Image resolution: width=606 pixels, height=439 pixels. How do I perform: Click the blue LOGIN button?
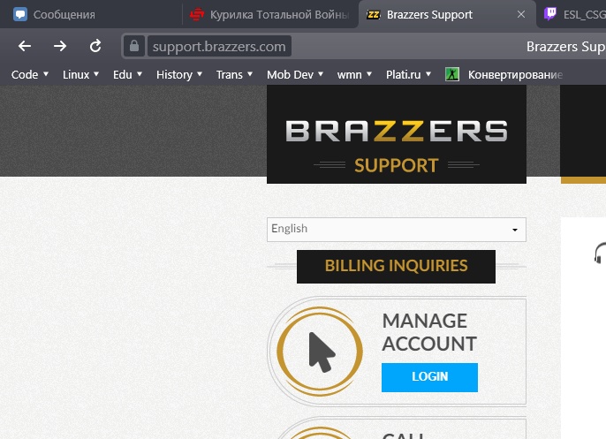pyautogui.click(x=429, y=377)
